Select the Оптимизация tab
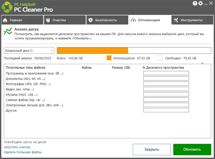Screen dimensions: 215x159 tap(150, 20)
